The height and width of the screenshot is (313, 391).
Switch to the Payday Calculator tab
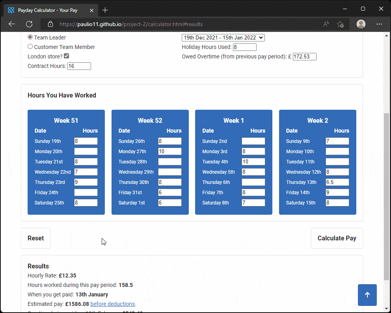pyautogui.click(x=51, y=10)
